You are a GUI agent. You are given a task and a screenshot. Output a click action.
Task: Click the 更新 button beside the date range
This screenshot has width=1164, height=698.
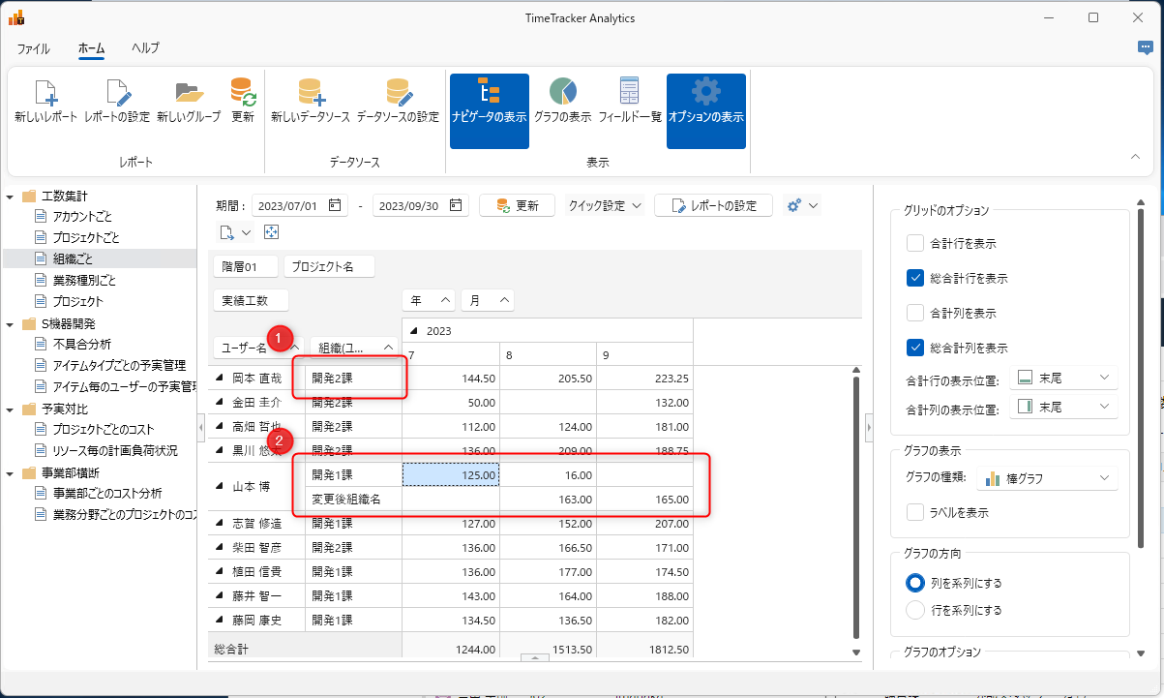(517, 205)
